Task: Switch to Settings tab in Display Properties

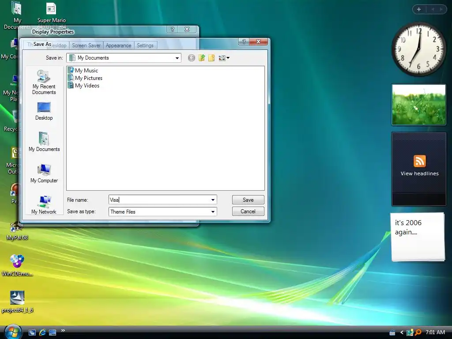Action: tap(145, 45)
